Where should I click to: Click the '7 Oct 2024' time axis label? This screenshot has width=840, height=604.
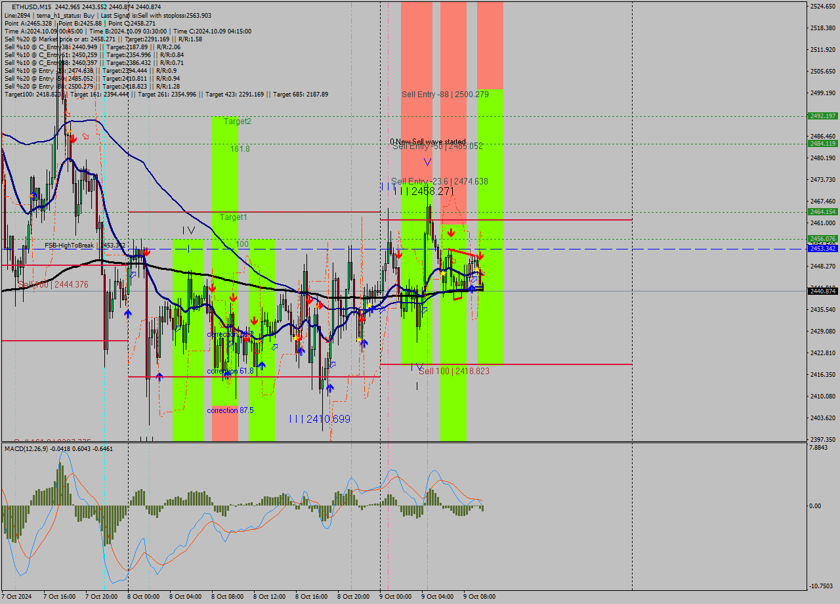16,597
